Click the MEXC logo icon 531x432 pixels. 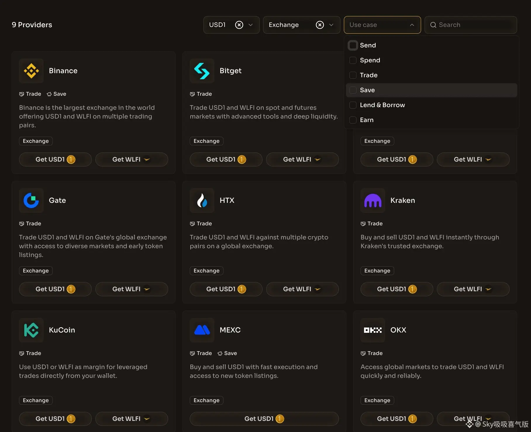coord(202,330)
